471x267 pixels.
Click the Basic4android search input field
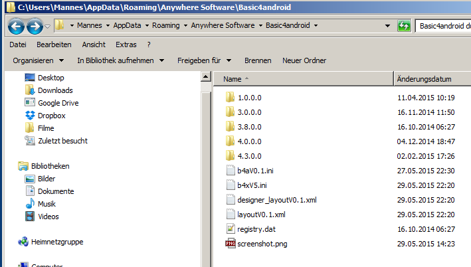click(x=443, y=26)
